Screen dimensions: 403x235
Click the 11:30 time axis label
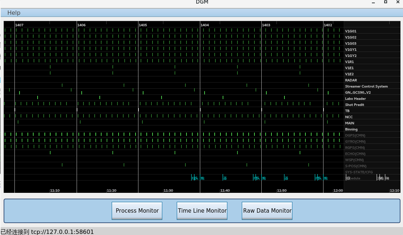pos(168,191)
